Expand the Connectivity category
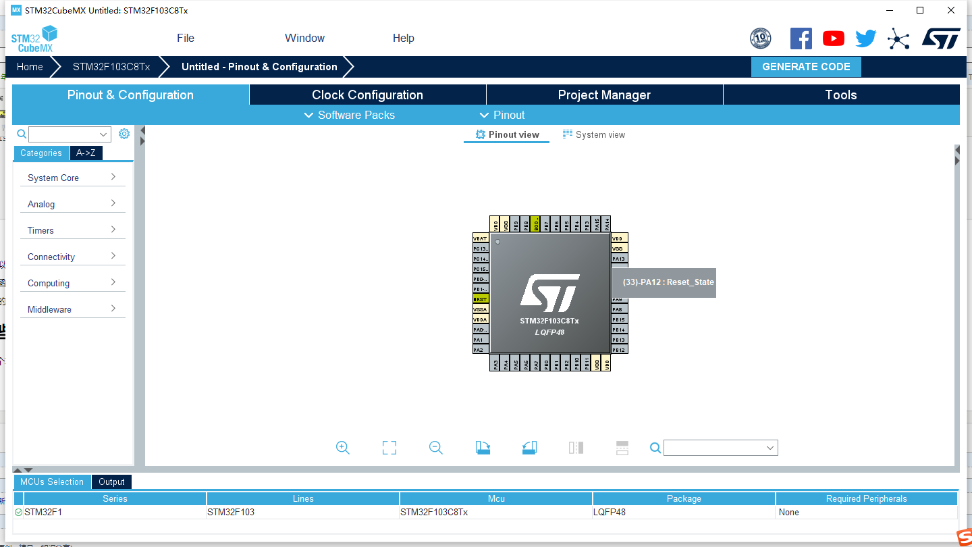 point(73,257)
